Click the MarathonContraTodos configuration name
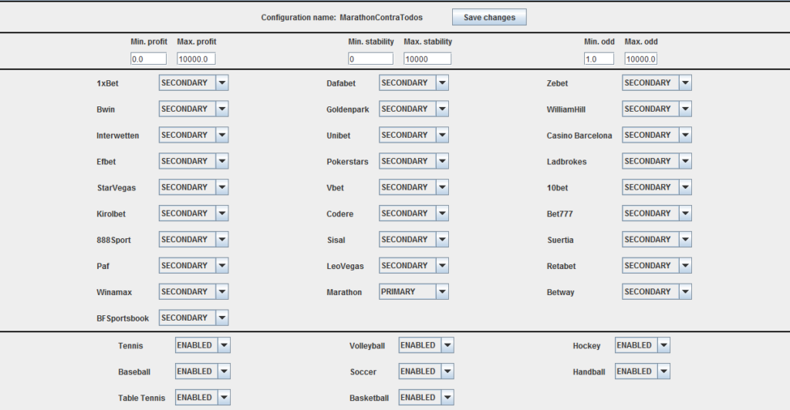 tap(381, 18)
